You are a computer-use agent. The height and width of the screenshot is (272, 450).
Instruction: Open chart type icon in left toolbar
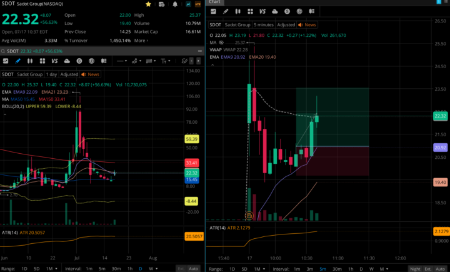[x=6, y=61]
